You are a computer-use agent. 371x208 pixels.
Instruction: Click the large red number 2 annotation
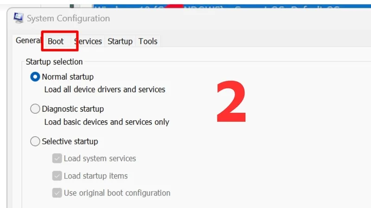point(231,102)
